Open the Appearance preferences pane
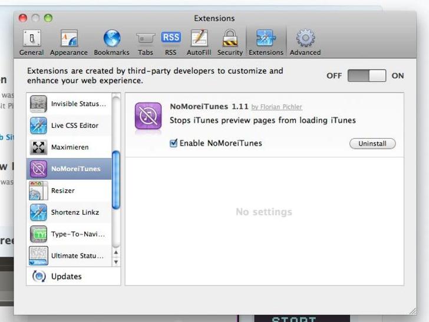 tap(69, 42)
